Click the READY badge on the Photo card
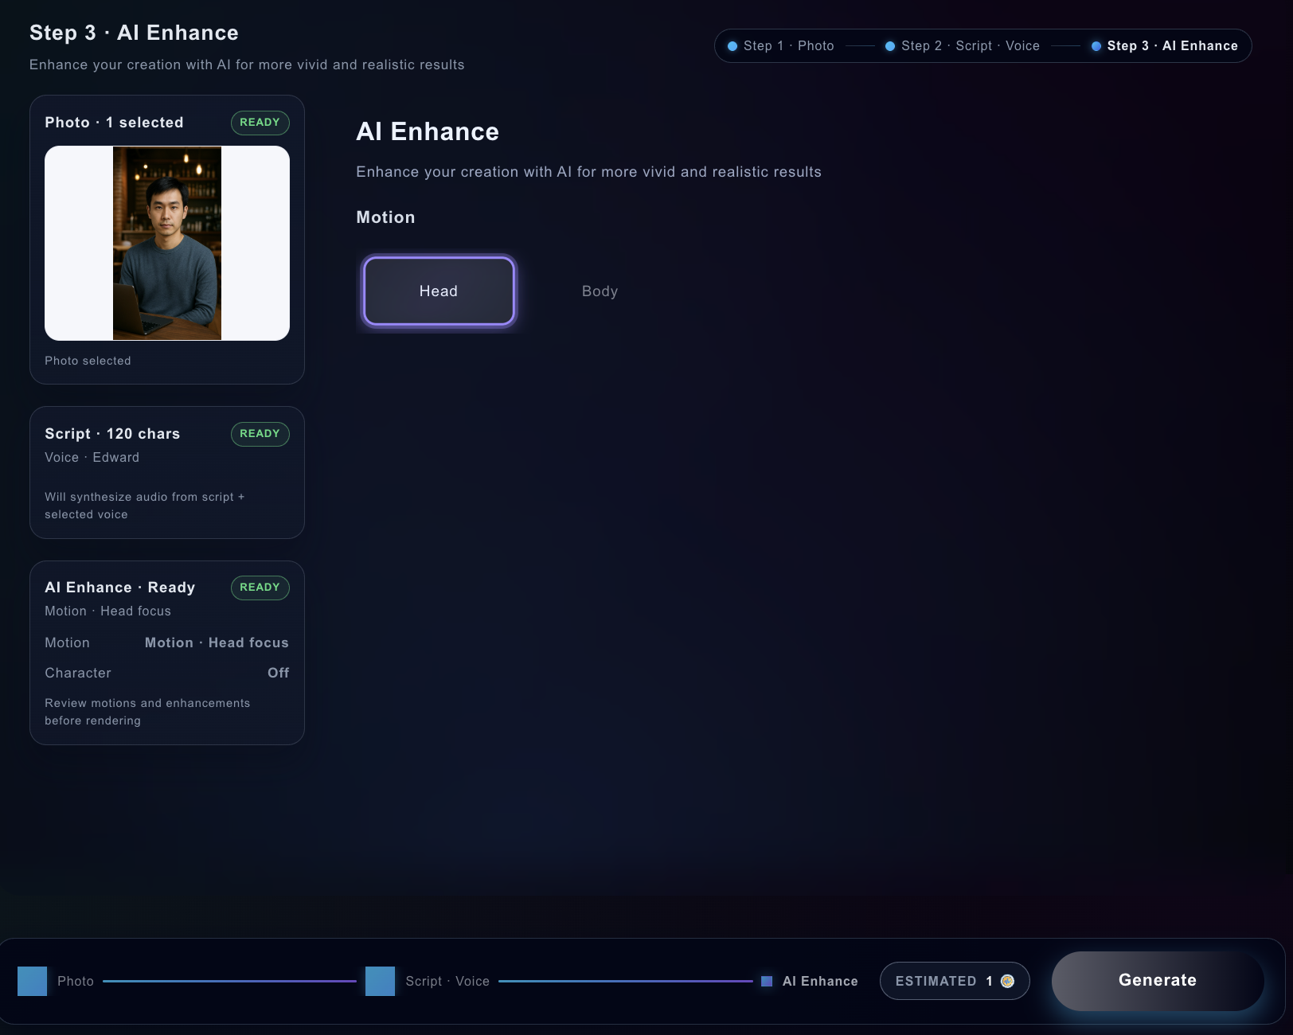This screenshot has height=1035, width=1293. click(260, 123)
